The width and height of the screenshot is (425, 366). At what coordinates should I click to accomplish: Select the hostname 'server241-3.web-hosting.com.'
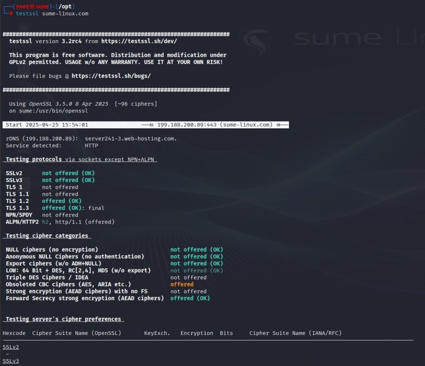point(131,139)
